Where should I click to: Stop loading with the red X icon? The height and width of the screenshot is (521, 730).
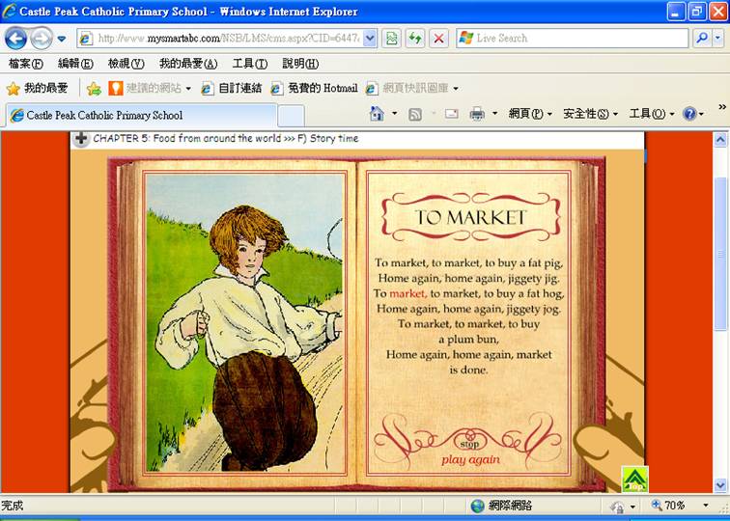[x=438, y=39]
